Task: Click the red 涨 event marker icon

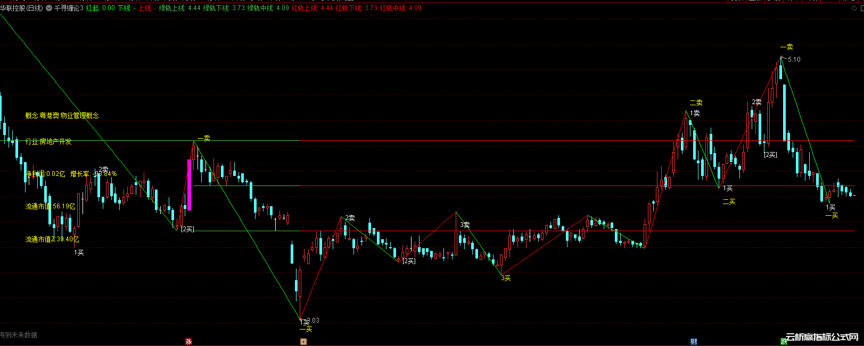Action: coord(188,341)
